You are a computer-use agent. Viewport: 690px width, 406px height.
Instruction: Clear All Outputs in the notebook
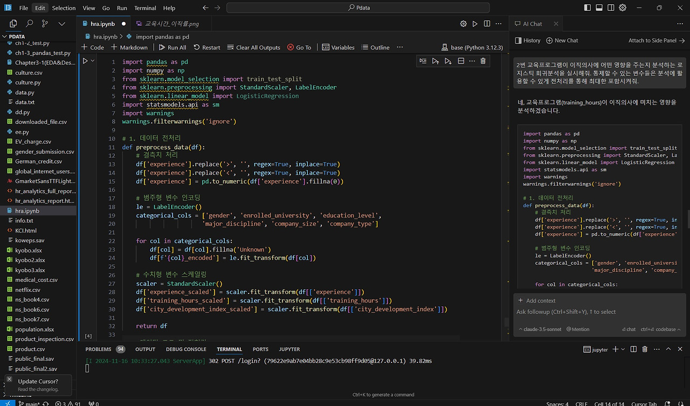253,47
